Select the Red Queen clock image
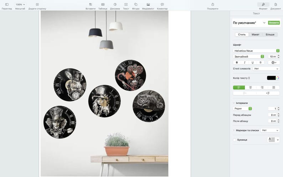This screenshot has width=283, height=177. (130, 75)
